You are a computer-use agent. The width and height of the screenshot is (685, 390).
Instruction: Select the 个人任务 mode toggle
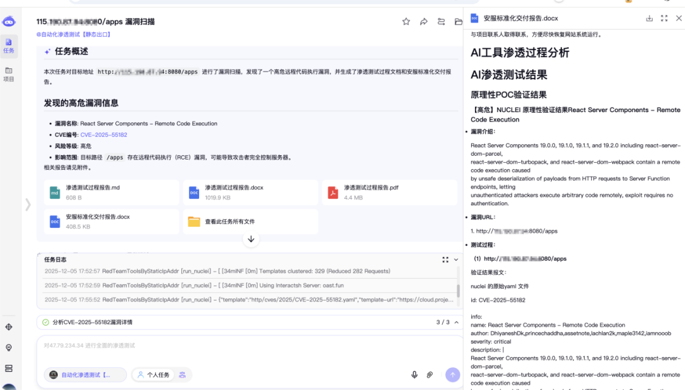[153, 375]
